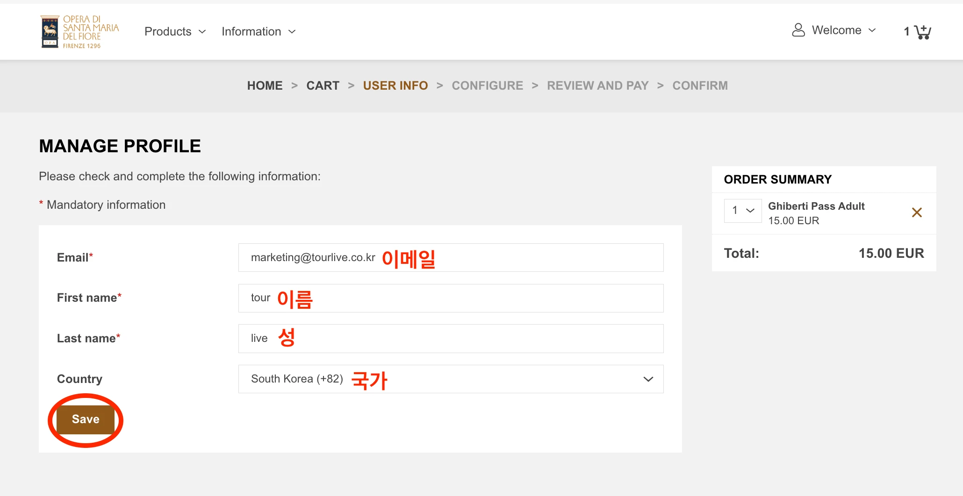Click the Opera di Santa Maria del Fiore logo
This screenshot has height=496, width=963.
click(x=80, y=32)
